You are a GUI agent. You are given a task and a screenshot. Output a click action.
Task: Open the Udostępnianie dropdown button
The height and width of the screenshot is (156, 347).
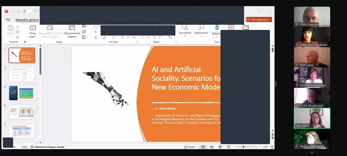(x=259, y=19)
